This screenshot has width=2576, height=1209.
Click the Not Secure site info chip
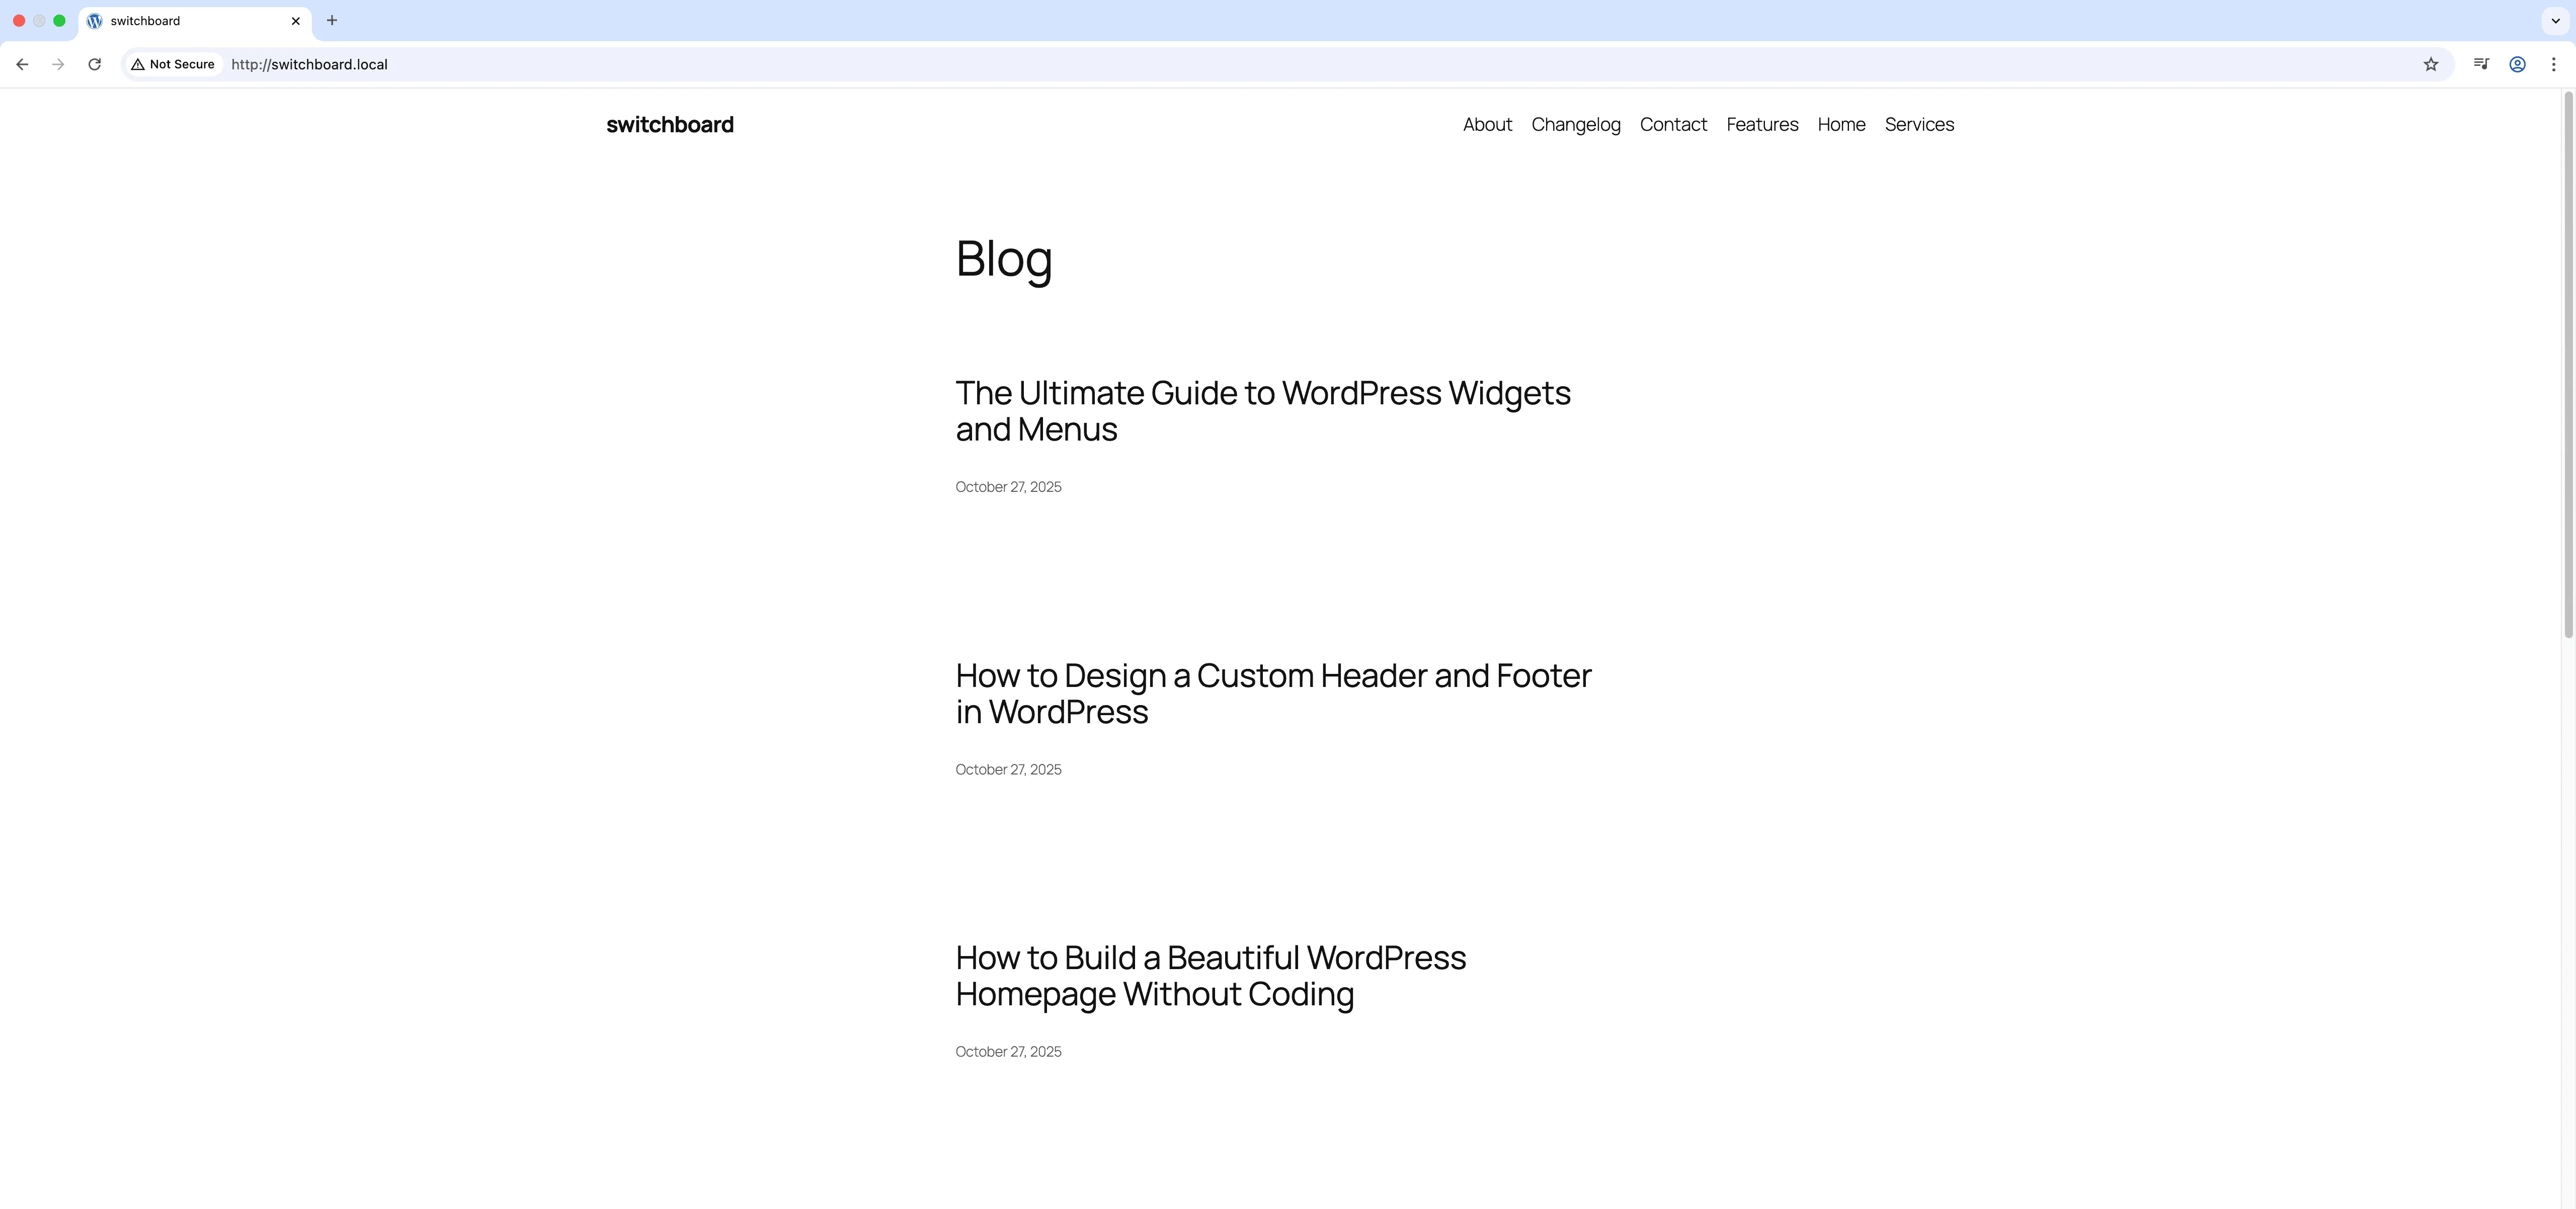point(173,64)
